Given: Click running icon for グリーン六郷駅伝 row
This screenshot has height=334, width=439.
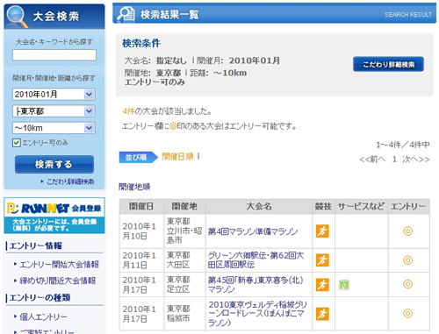Looking at the screenshot, I should click(322, 260).
